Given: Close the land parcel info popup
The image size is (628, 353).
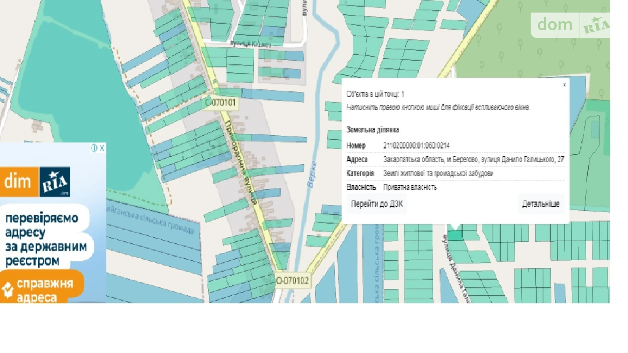Looking at the screenshot, I should coord(564,85).
